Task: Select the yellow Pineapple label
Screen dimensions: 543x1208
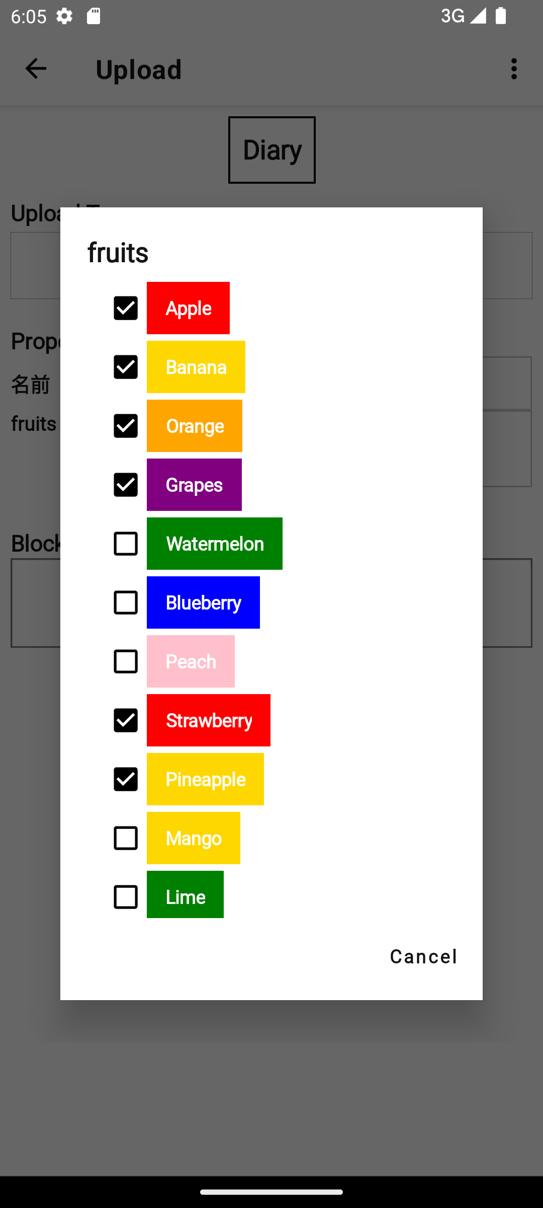Action: (205, 779)
